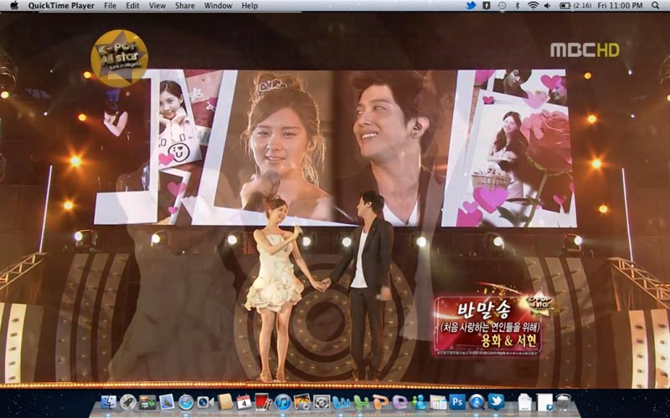
Task: Launch Microsoft Excel from the dock
Action: (x=361, y=402)
